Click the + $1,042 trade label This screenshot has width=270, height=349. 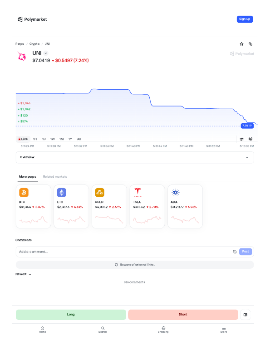(25, 109)
